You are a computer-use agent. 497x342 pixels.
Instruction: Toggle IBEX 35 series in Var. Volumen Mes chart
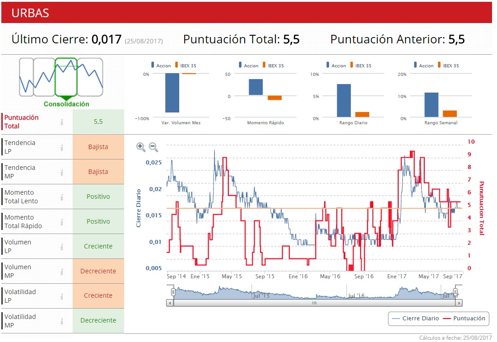[x=186, y=66]
